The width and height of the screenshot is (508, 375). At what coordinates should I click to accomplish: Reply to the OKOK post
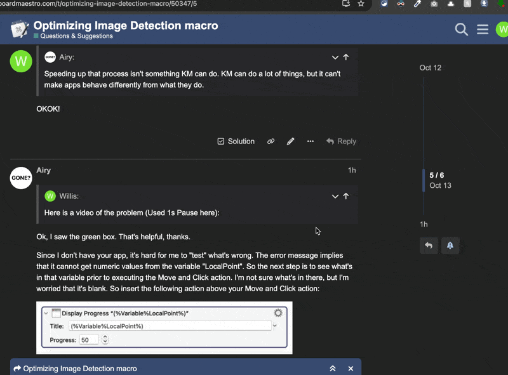click(x=341, y=141)
